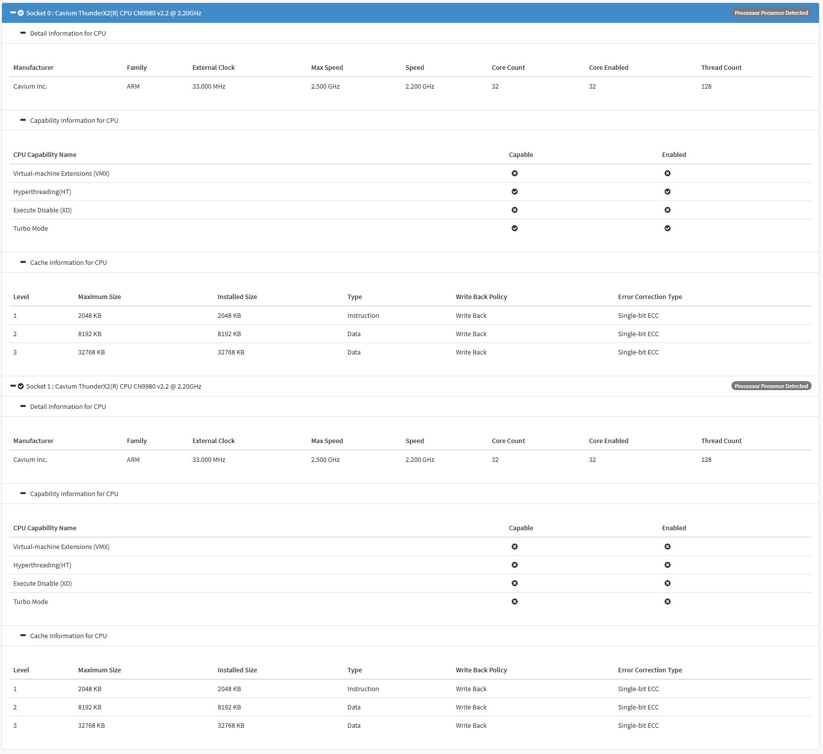
Task: Click Socket 1 Turbo Mode Enabled cross icon
Action: 668,602
